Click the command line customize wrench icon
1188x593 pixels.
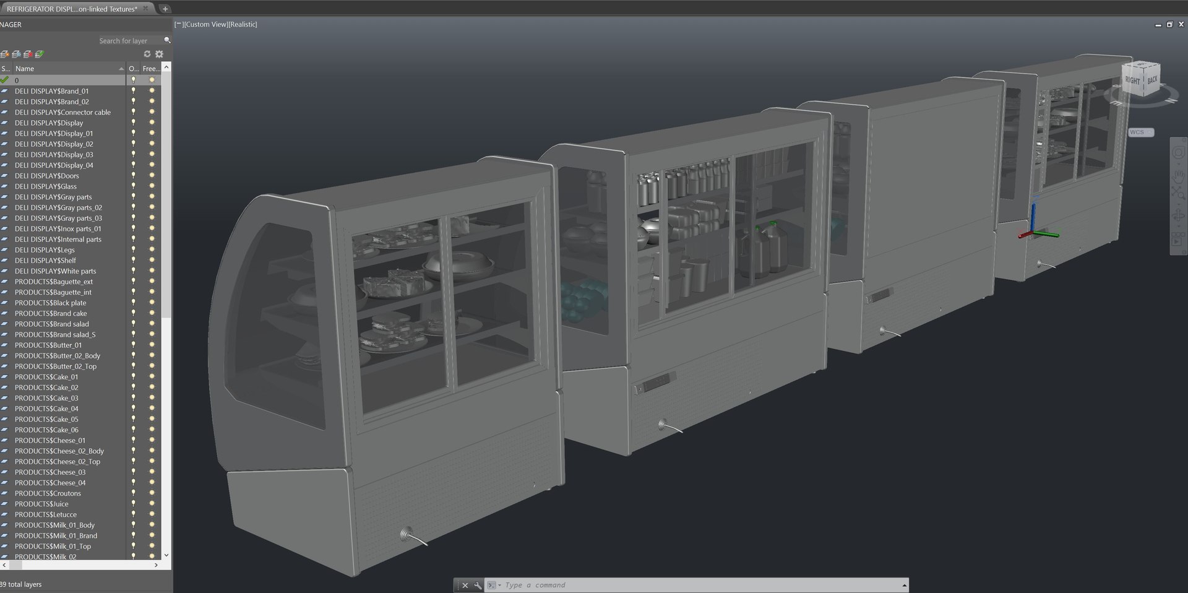tap(478, 585)
